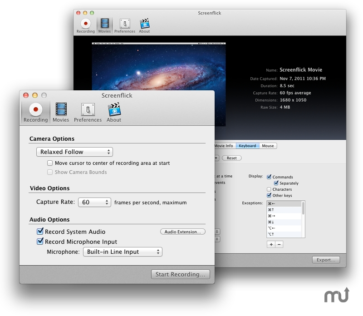Viewport: 363px width, 316px height.
Task: Switch to Mouse tab in back window
Action: click(x=268, y=146)
